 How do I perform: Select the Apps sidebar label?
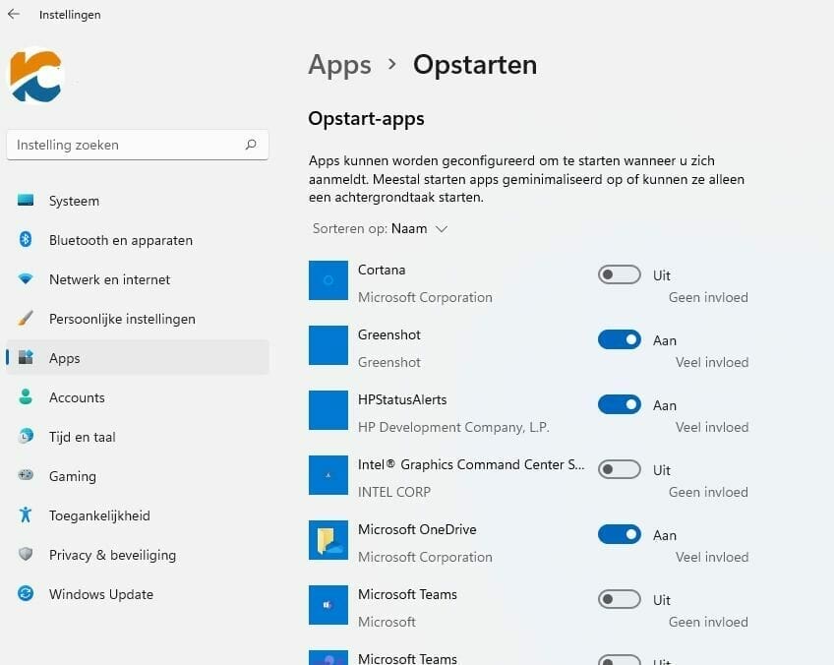pos(64,358)
